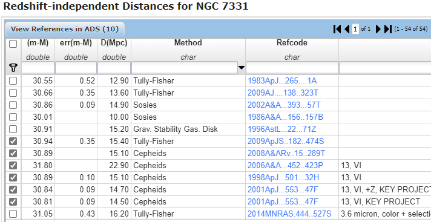Image resolution: width=431 pixels, height=222 pixels.
Task: Toggle the select-all header checkbox
Action: 13,44
